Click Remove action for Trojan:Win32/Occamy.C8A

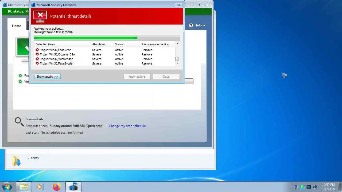pos(147,54)
